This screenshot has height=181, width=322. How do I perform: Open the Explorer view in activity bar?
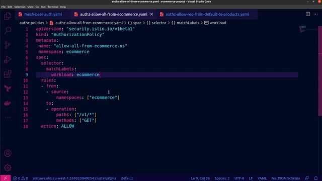coord(8,16)
